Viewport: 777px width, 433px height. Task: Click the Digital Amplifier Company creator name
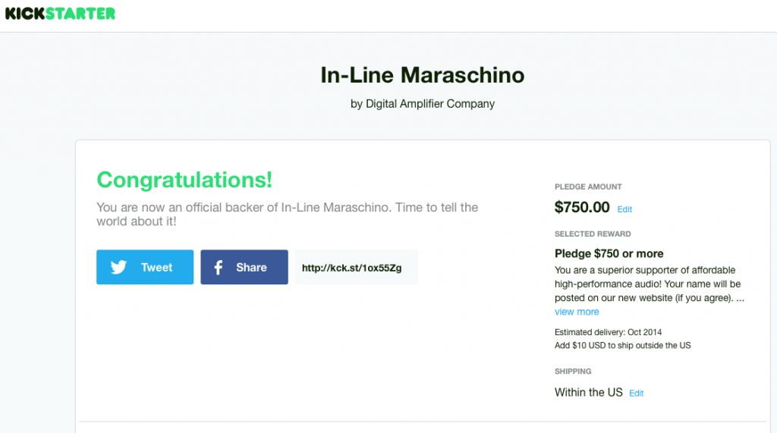430,104
